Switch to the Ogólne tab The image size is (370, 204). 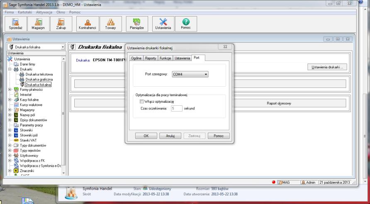point(136,58)
